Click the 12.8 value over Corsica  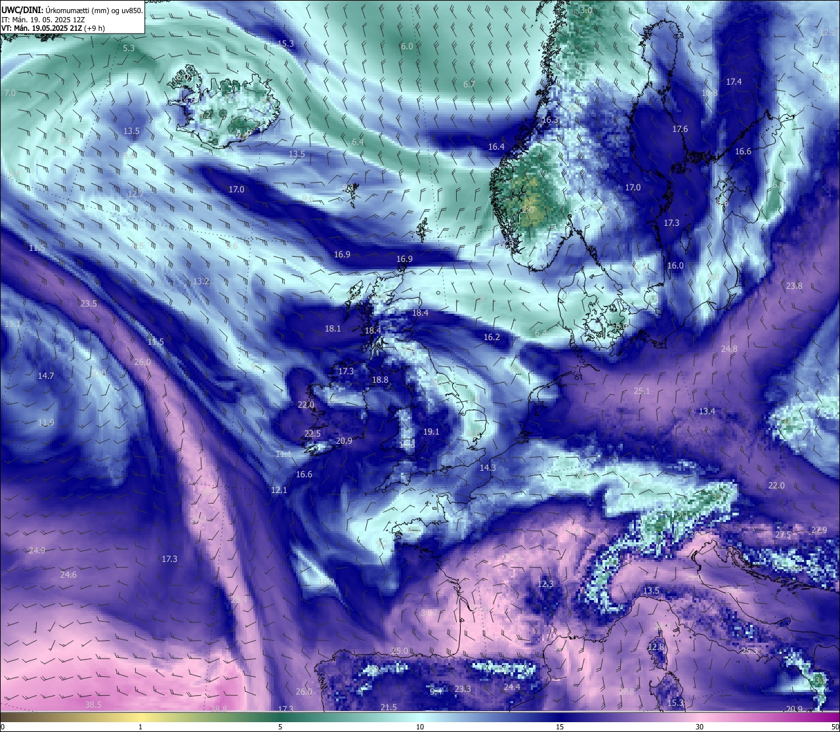(656, 647)
